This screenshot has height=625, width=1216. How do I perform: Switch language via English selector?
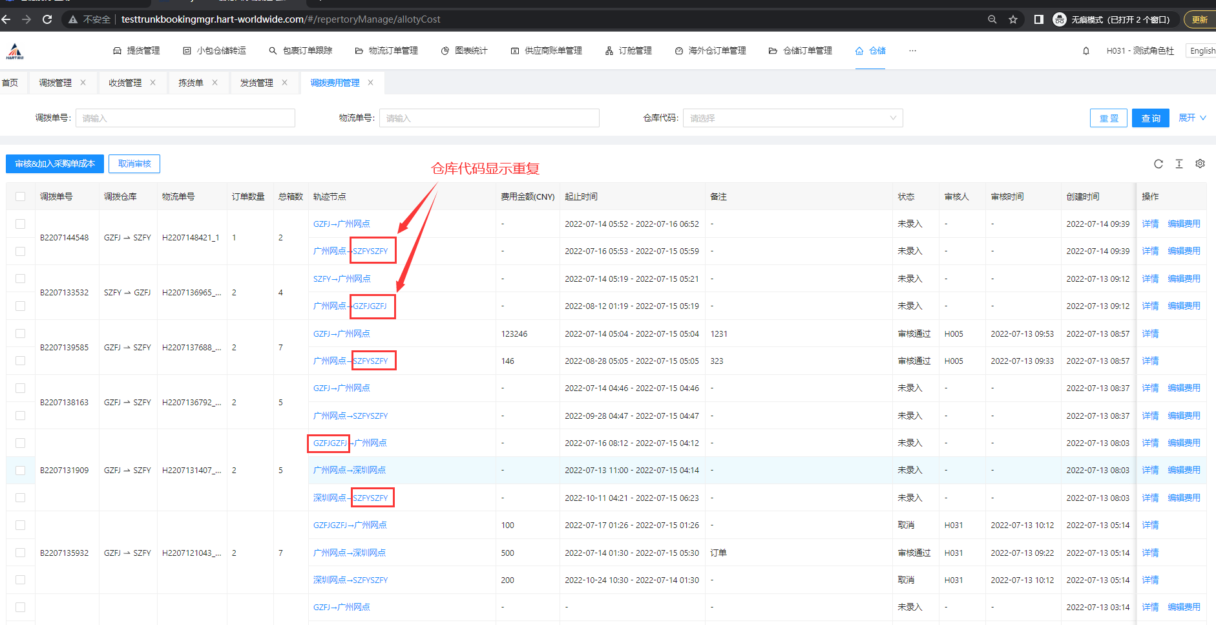pyautogui.click(x=1202, y=51)
